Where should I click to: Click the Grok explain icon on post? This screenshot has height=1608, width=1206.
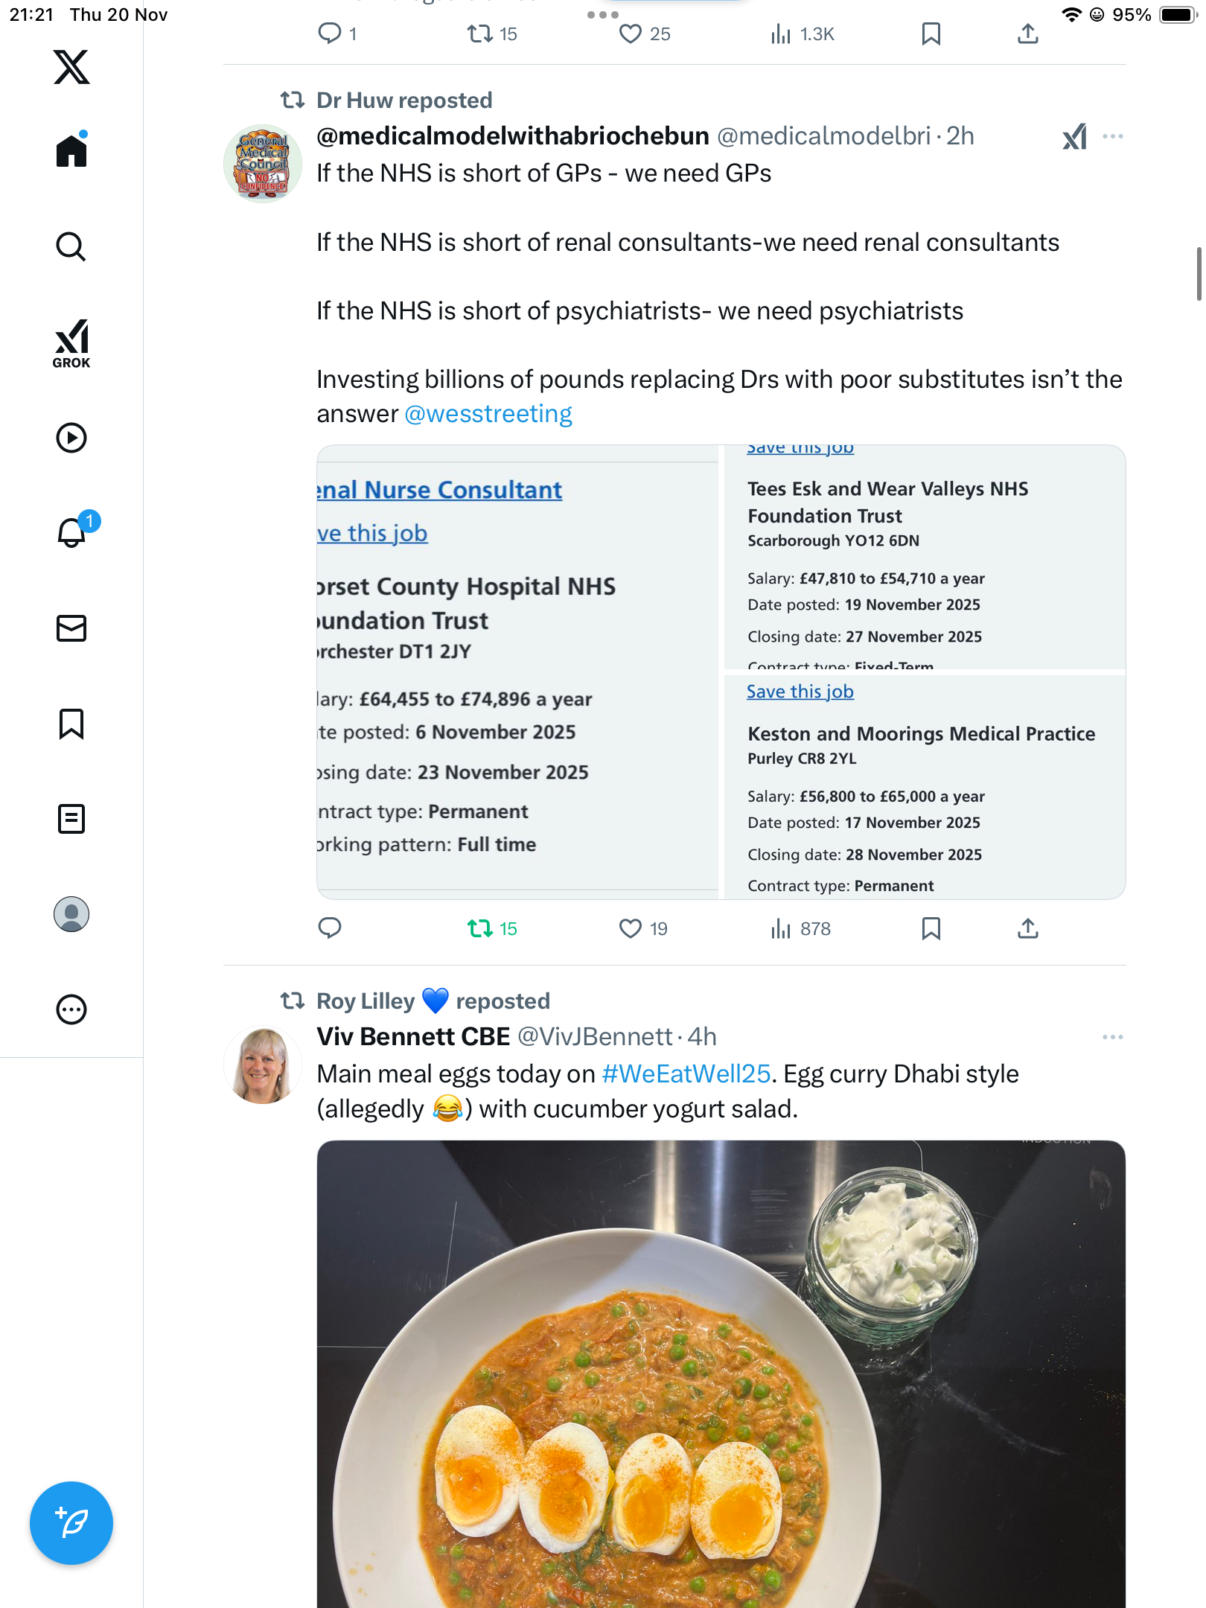click(1074, 137)
